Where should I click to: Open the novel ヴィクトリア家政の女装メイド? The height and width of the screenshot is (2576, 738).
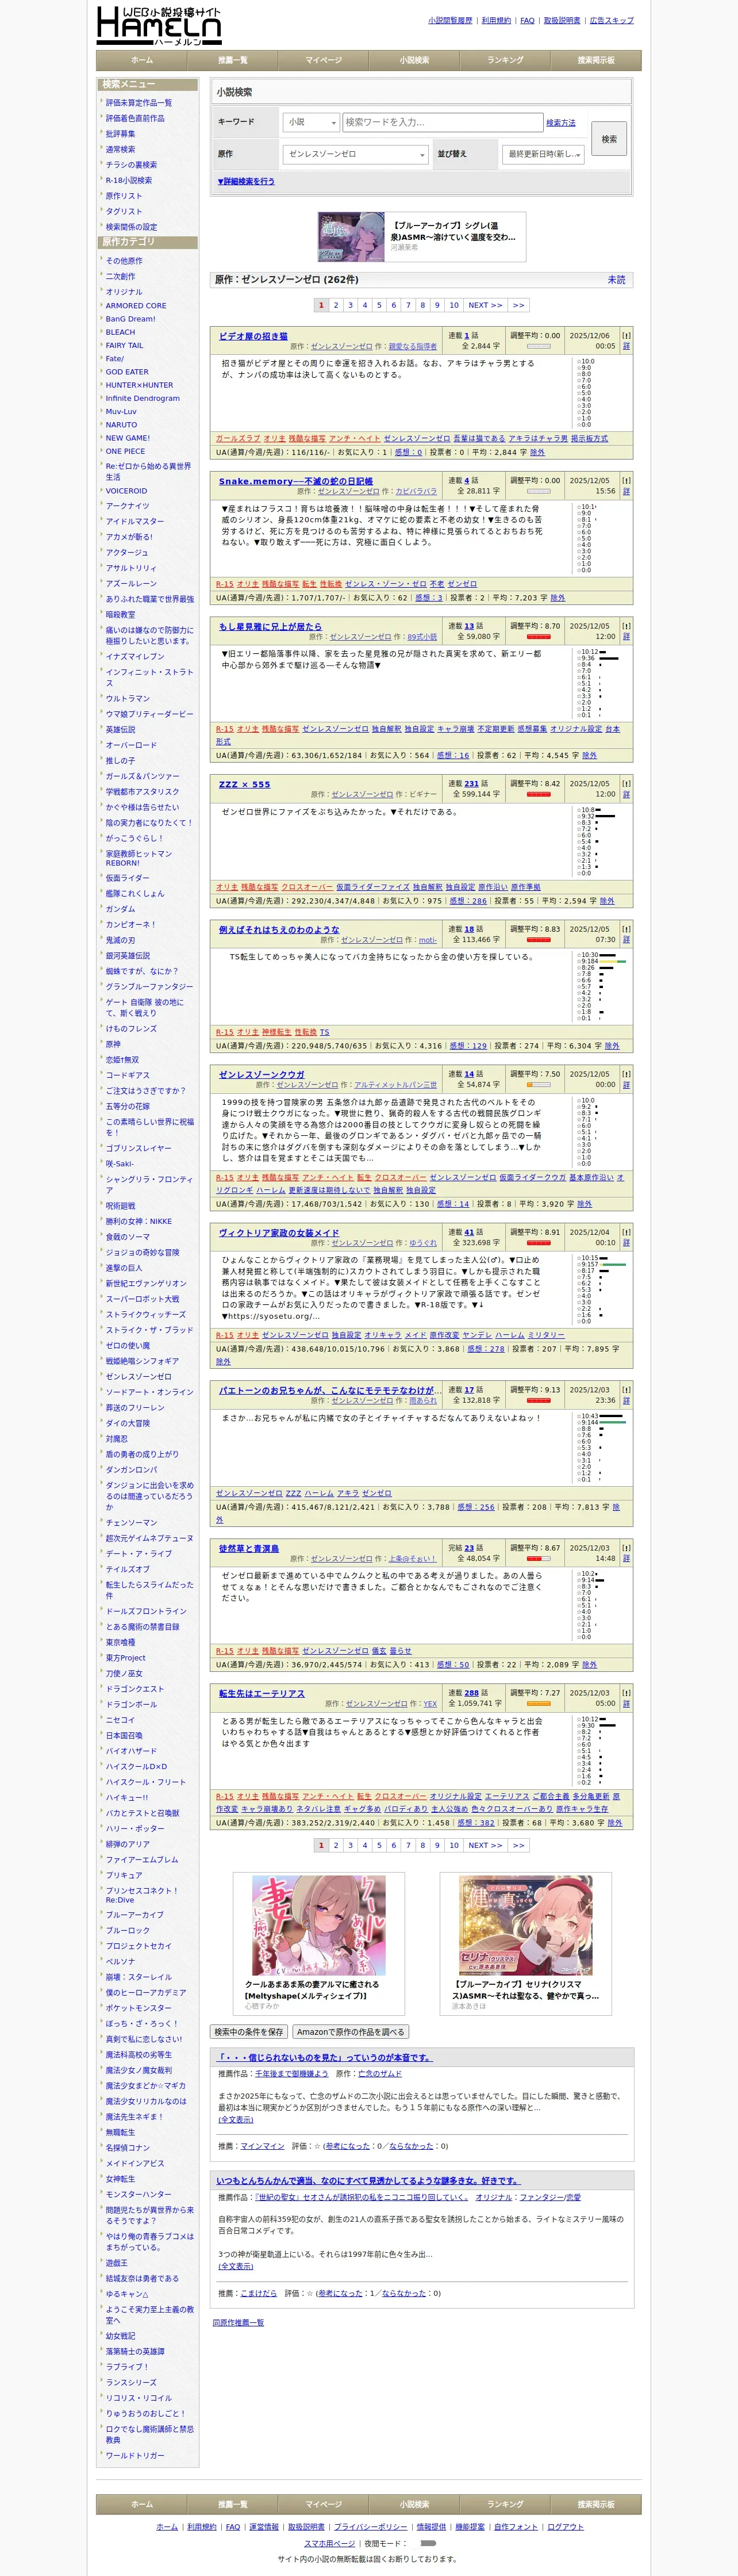(x=279, y=1233)
